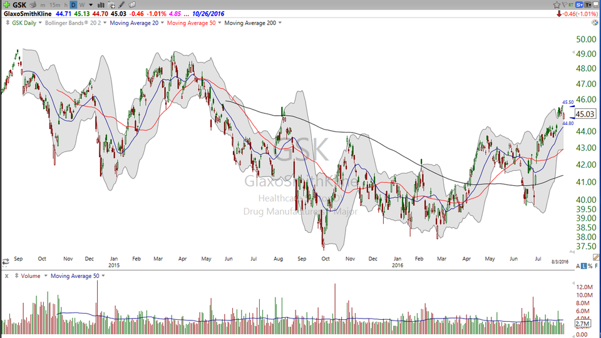Image resolution: width=601 pixels, height=338 pixels.
Task: Switch to the hourly h timeframe
Action: [x=66, y=5]
